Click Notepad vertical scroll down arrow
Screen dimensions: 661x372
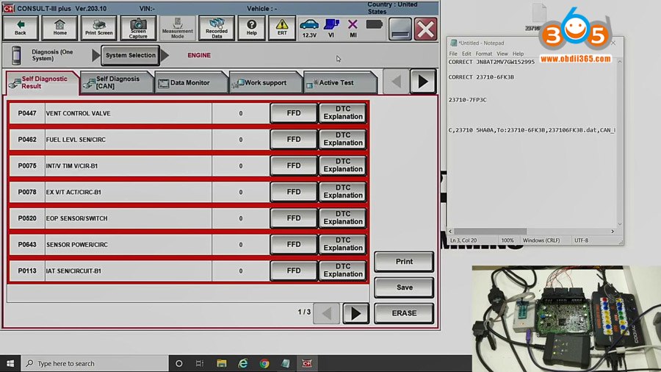click(x=620, y=224)
